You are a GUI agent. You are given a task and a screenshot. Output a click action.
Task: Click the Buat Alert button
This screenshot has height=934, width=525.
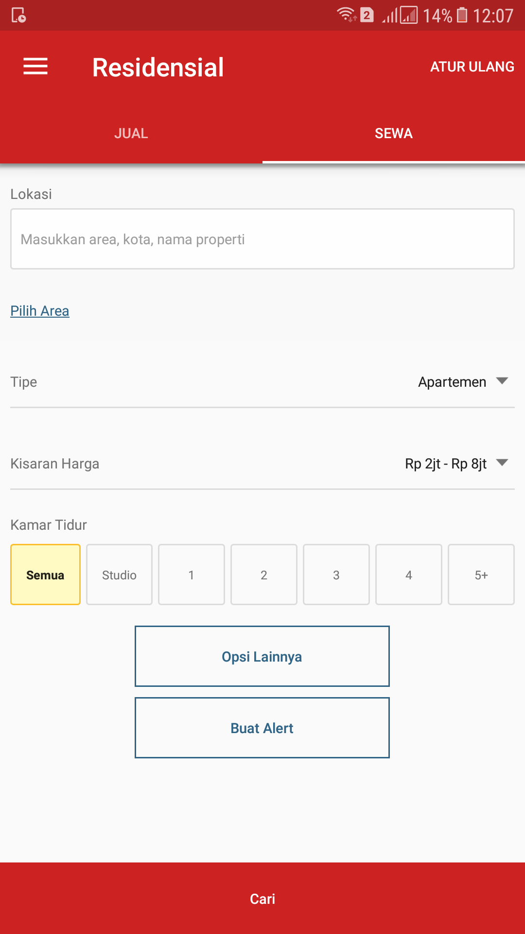coord(262,728)
